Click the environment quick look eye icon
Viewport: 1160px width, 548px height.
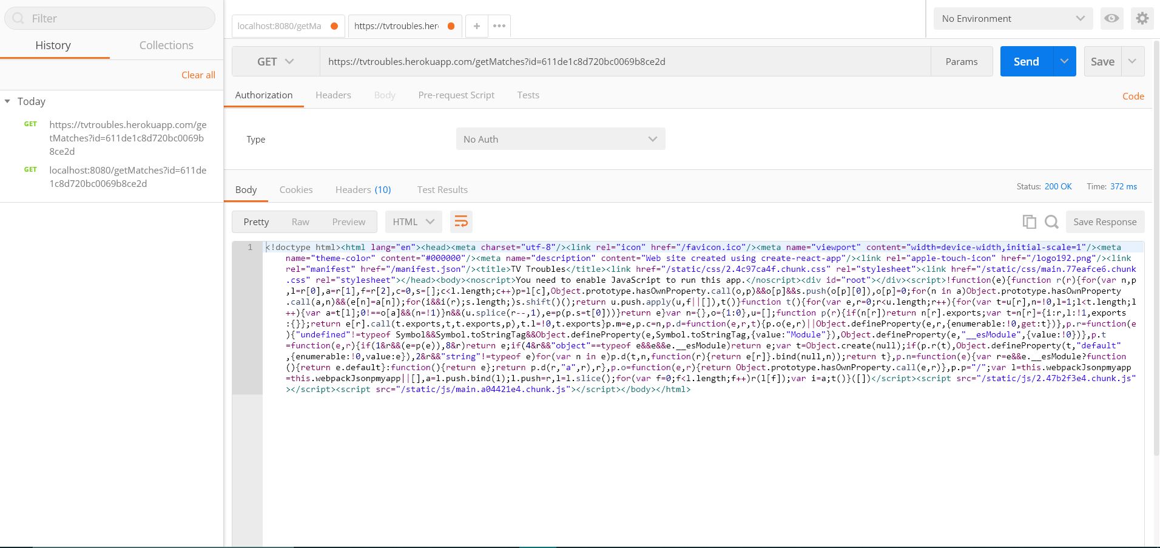tap(1111, 18)
